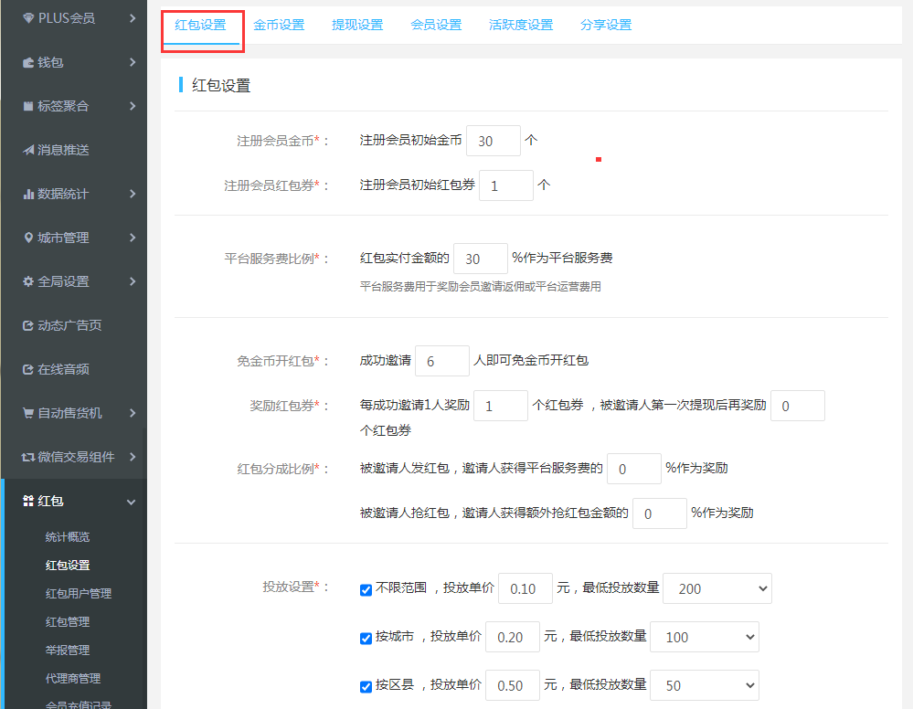This screenshot has height=709, width=913.
Task: Click the gear icon for 全局设置
Action: 29,281
